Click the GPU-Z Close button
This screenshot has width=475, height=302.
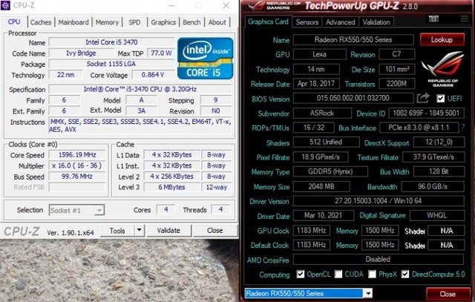[x=448, y=294]
